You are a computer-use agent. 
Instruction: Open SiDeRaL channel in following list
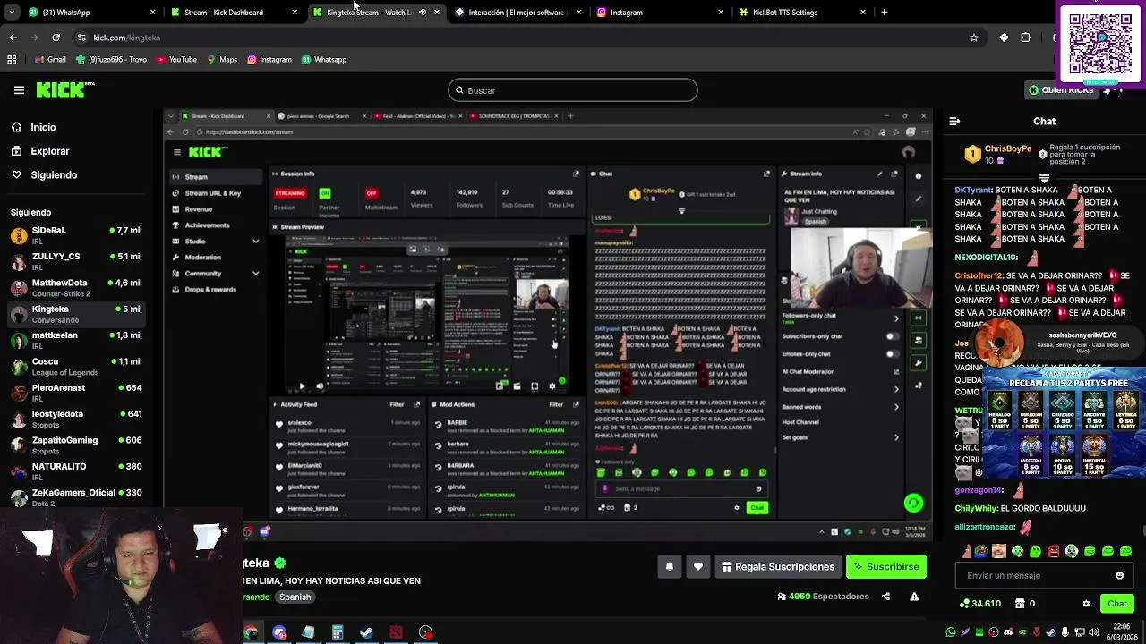coord(76,235)
